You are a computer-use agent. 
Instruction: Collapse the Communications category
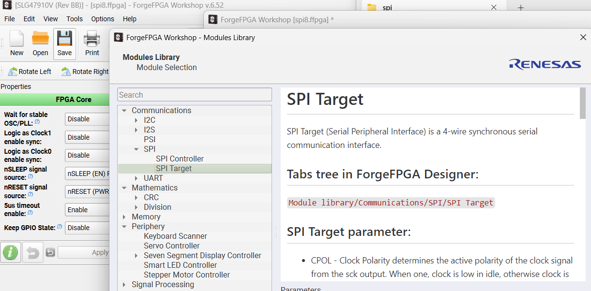124,111
